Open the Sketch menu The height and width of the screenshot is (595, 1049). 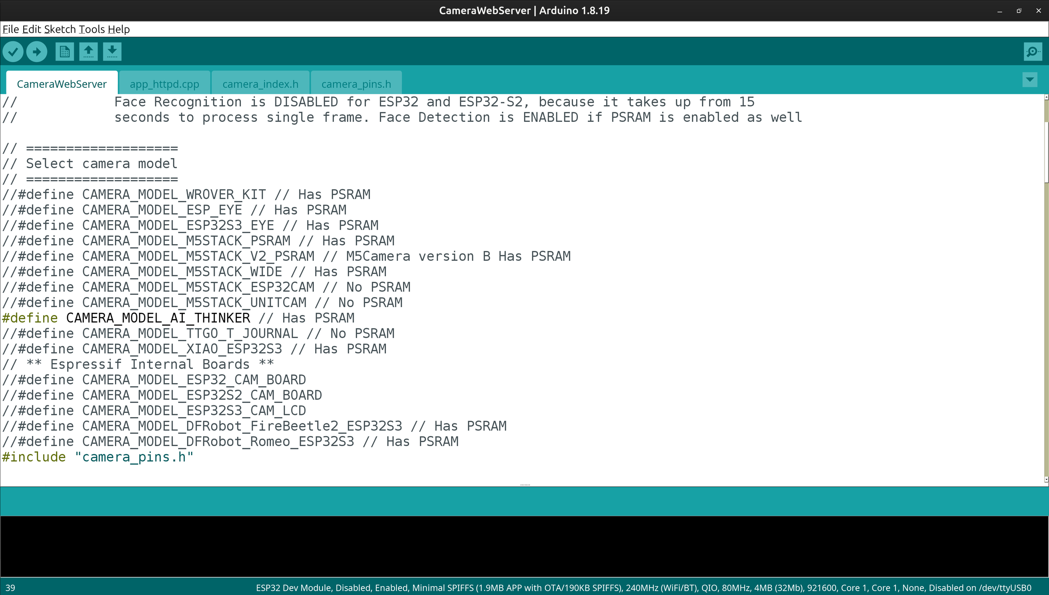pos(59,29)
